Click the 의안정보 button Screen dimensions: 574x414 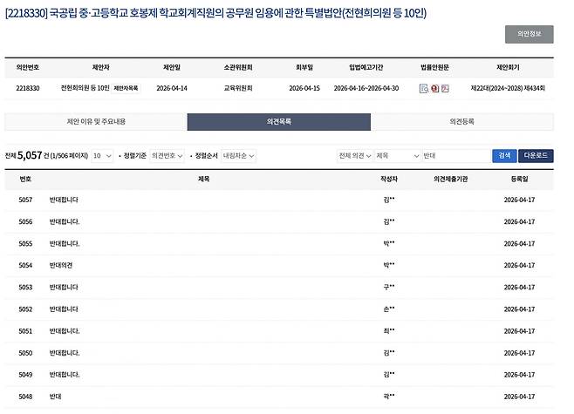tap(529, 34)
